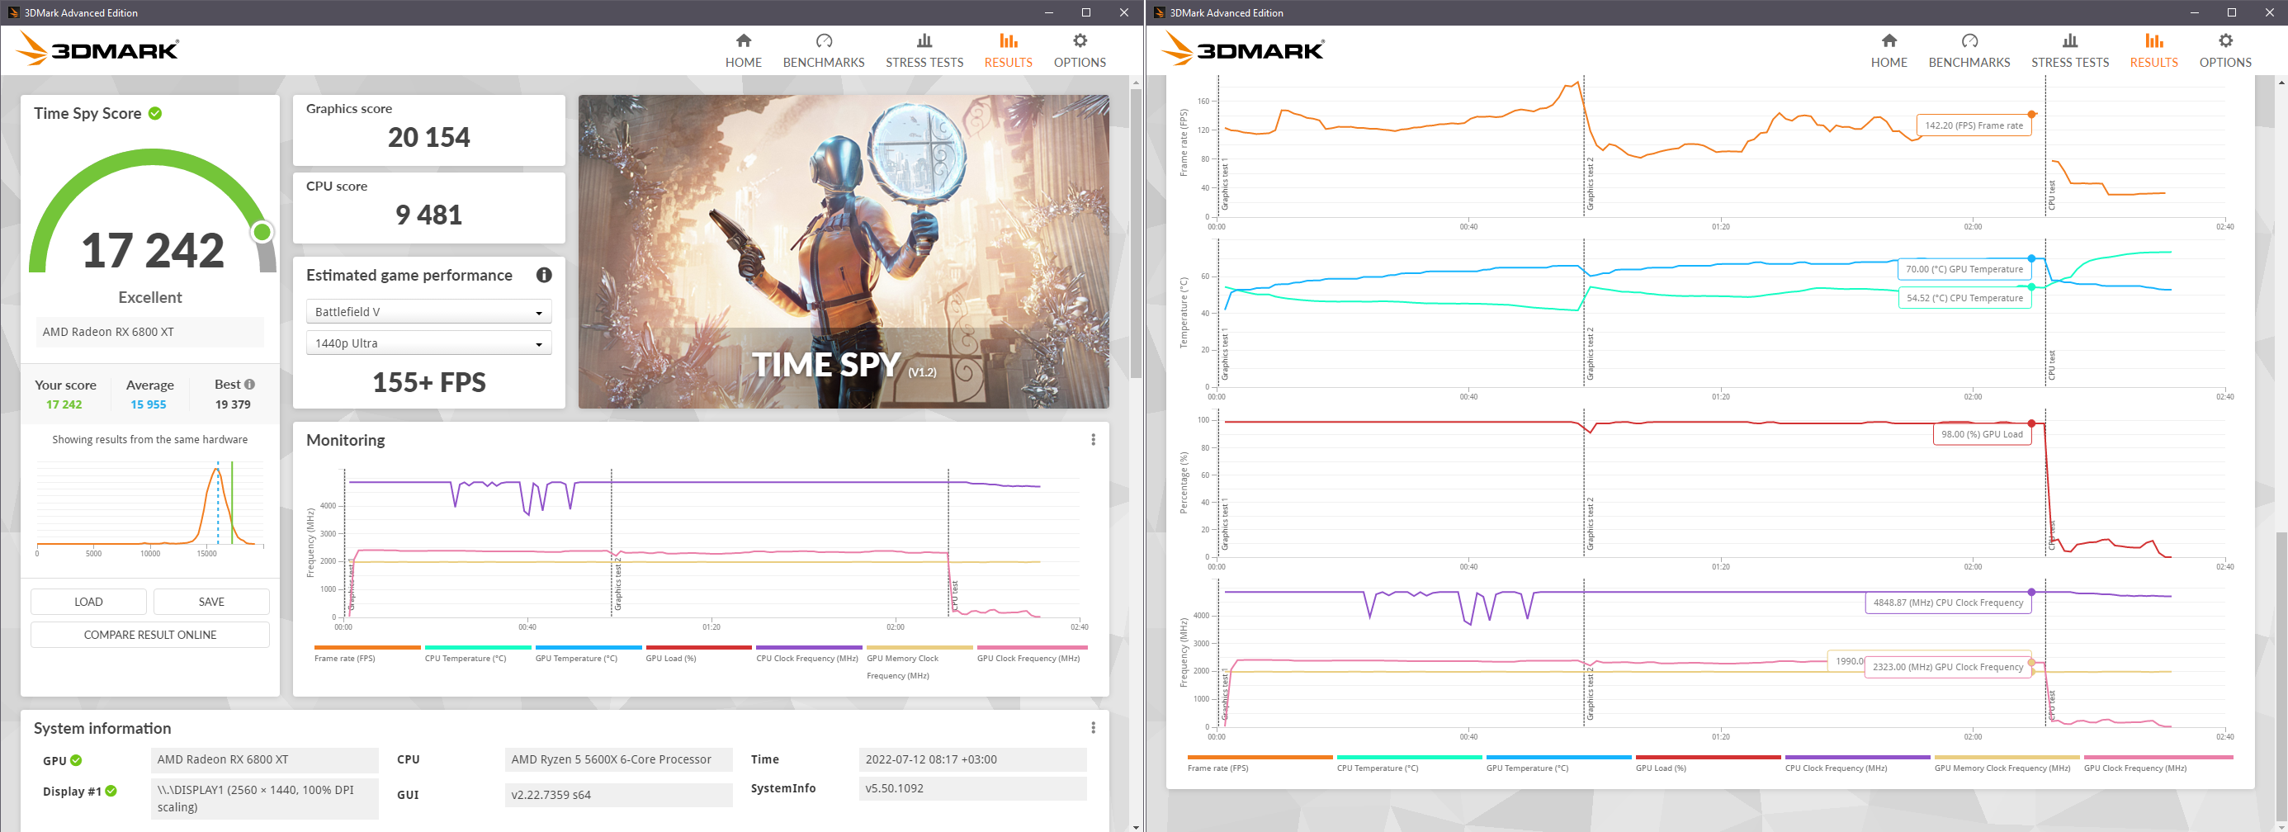Open the 1440p Ultra resolution dropdown
The height and width of the screenshot is (832, 2288).
[x=429, y=343]
